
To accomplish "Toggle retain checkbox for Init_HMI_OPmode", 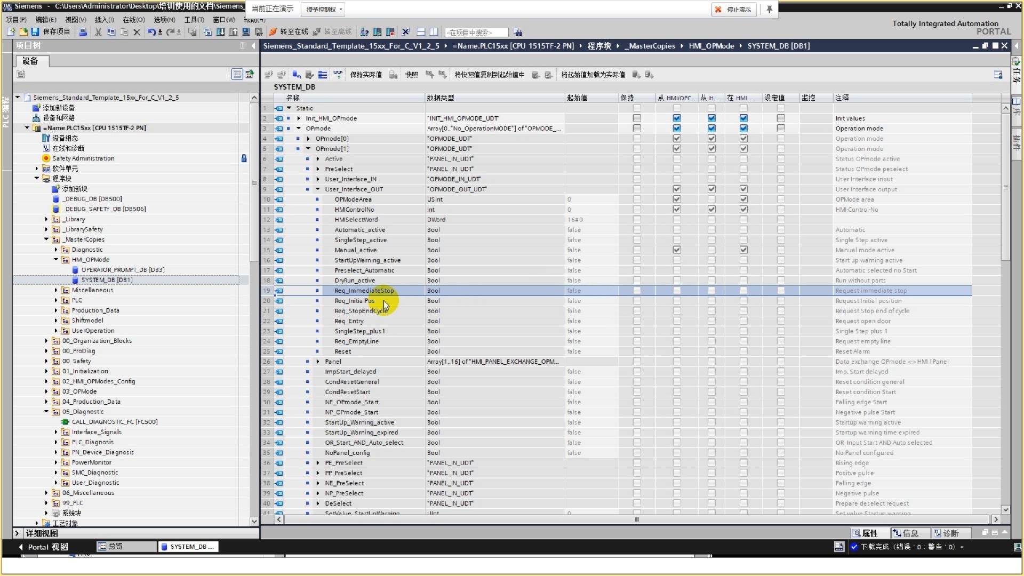I will point(637,118).
